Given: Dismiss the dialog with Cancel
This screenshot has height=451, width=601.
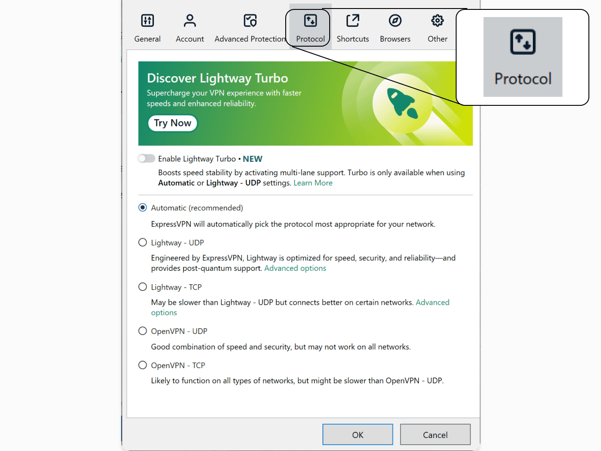Looking at the screenshot, I should coord(435,434).
